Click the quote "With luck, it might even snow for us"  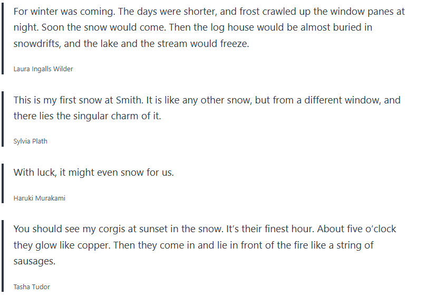click(x=93, y=173)
